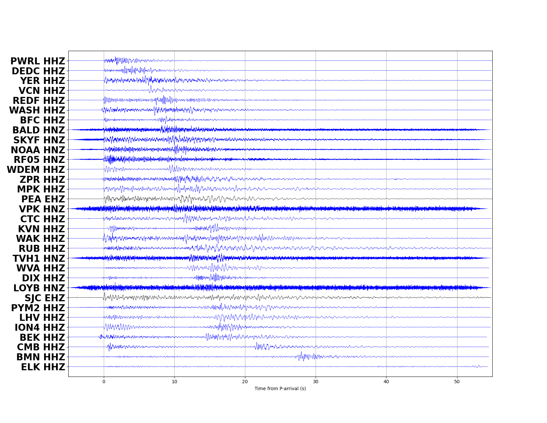Select the VPK HNZ trace label
Screen dimensions: 547x423
42,209
